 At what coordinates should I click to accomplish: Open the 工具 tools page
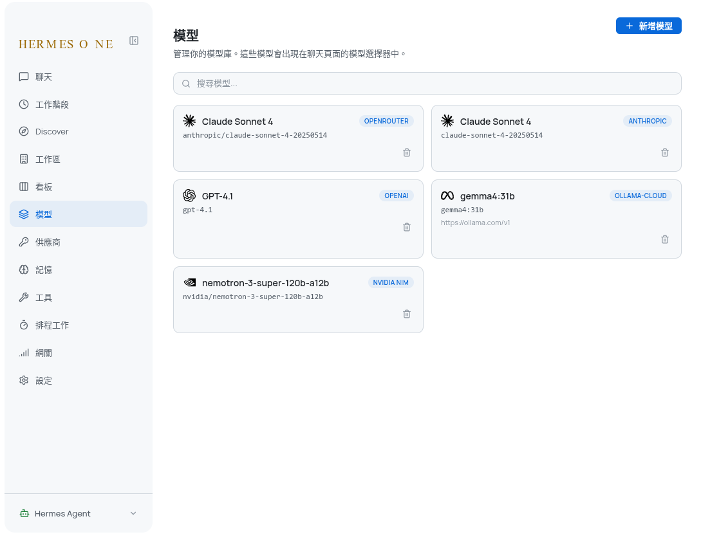point(79,297)
